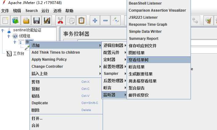This screenshot has height=130, width=217.
Task: Add Comparison Assertion Visualizer listener
Action: (159, 10)
